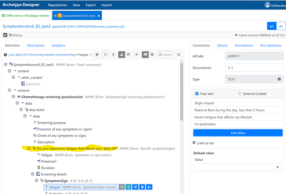
Task: Click the Symptom/Sign breadcrumb link
Action: (x=66, y=55)
